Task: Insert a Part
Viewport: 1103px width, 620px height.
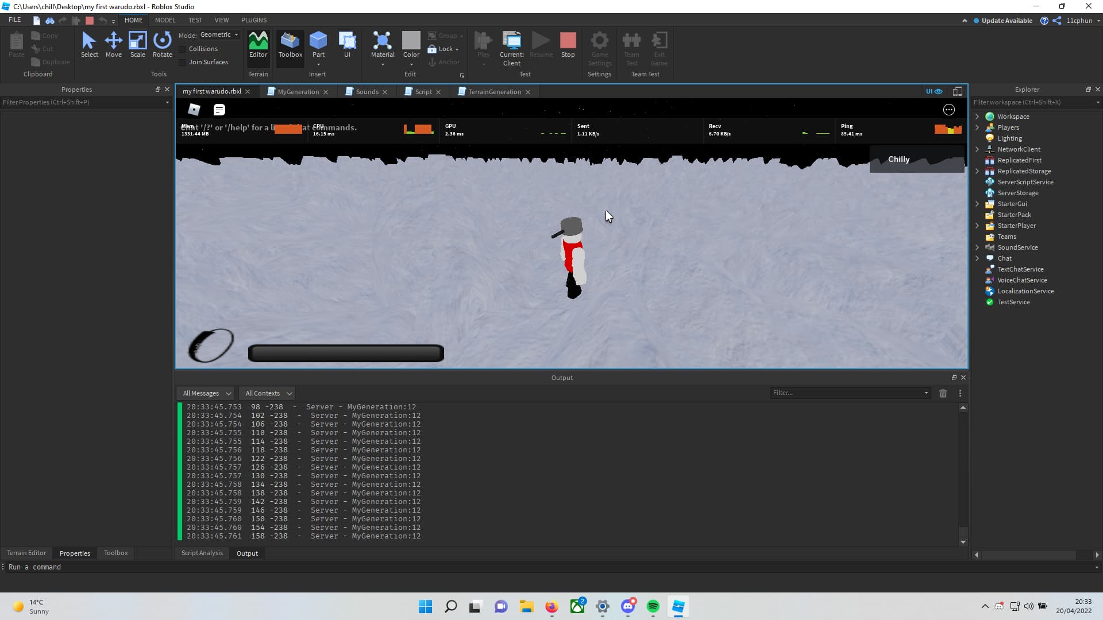Action: tap(318, 44)
